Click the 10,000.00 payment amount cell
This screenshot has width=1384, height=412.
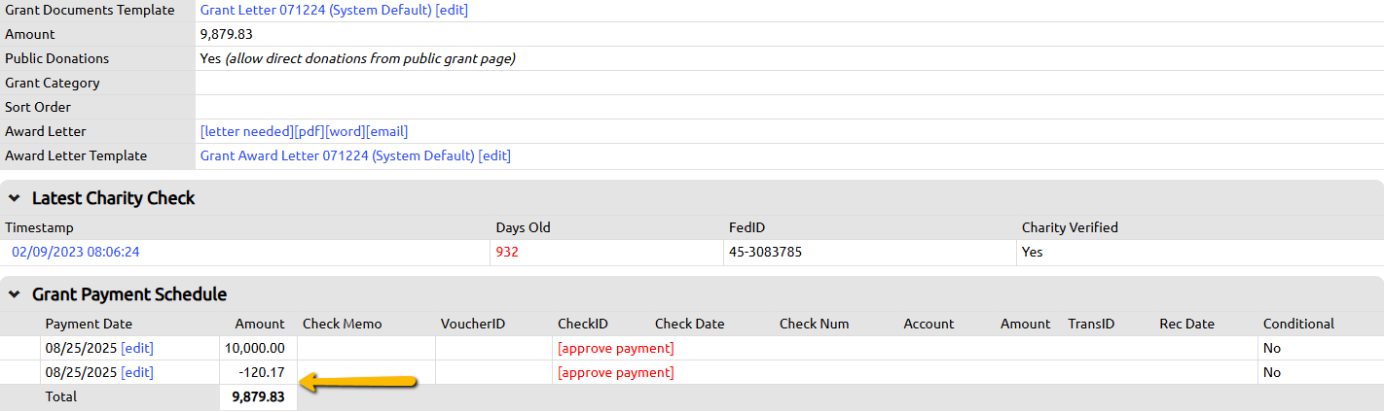[x=258, y=348]
